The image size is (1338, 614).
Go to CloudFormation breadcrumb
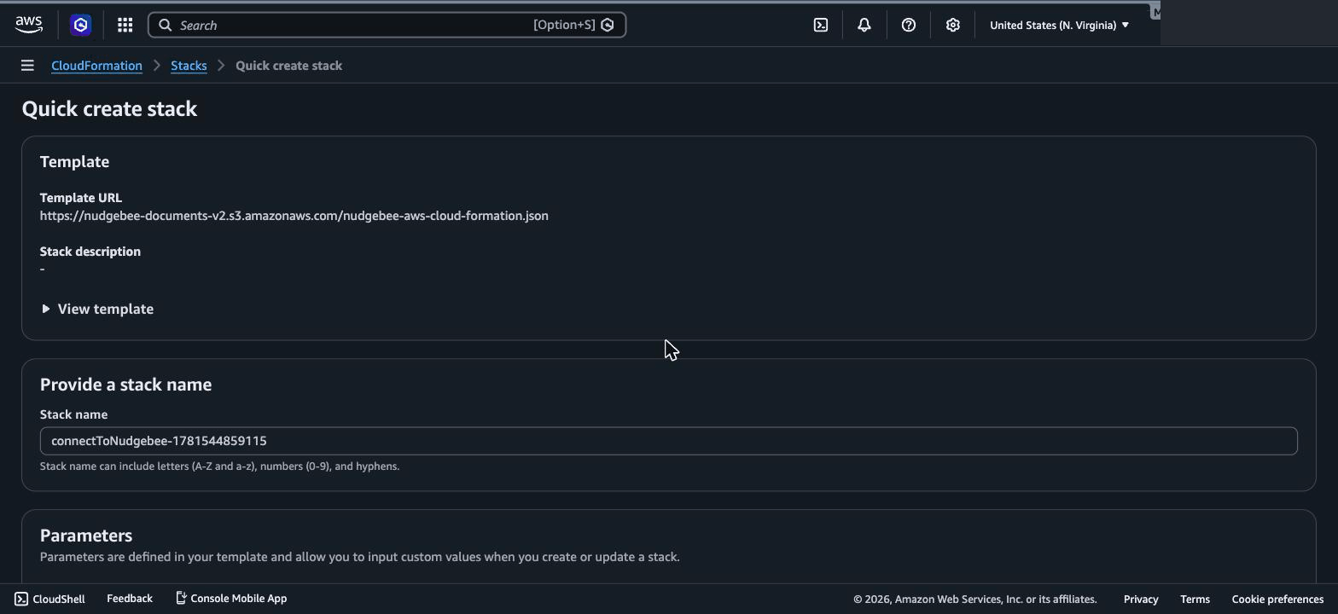(96, 66)
